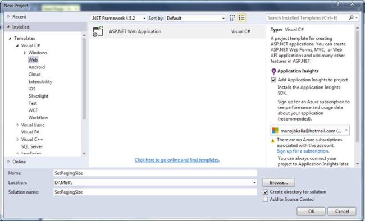Screen dimensions: 365x221
Task: Click the help question mark button
Action: click(x=337, y=4)
